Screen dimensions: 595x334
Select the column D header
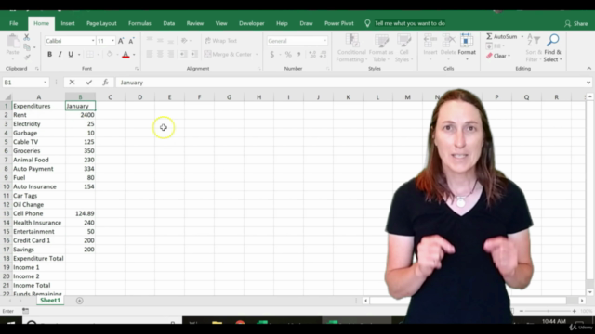140,97
